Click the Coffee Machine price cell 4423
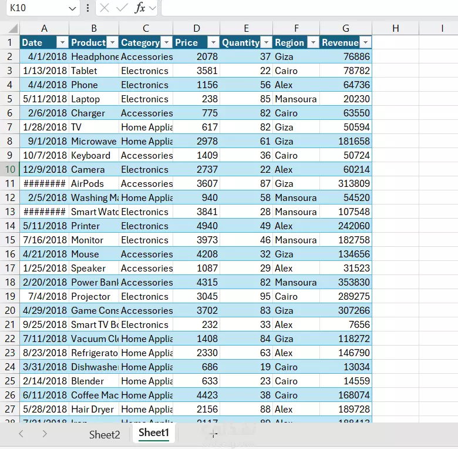Screen dimensions: 458x449 (x=197, y=395)
